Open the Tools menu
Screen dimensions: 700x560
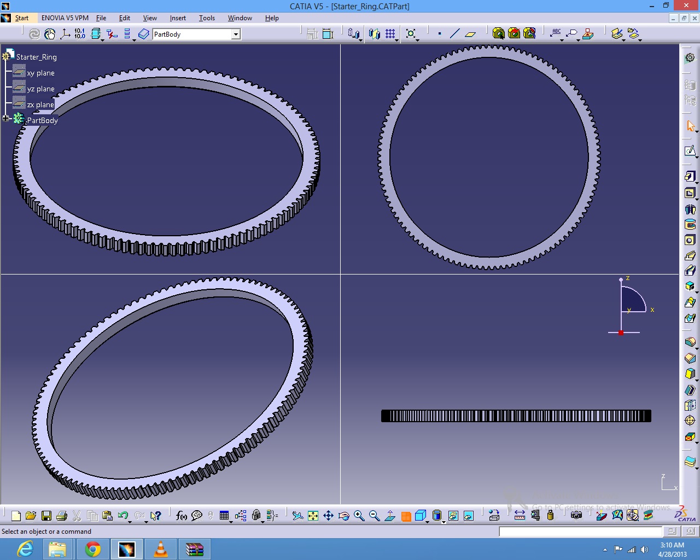coord(207,18)
